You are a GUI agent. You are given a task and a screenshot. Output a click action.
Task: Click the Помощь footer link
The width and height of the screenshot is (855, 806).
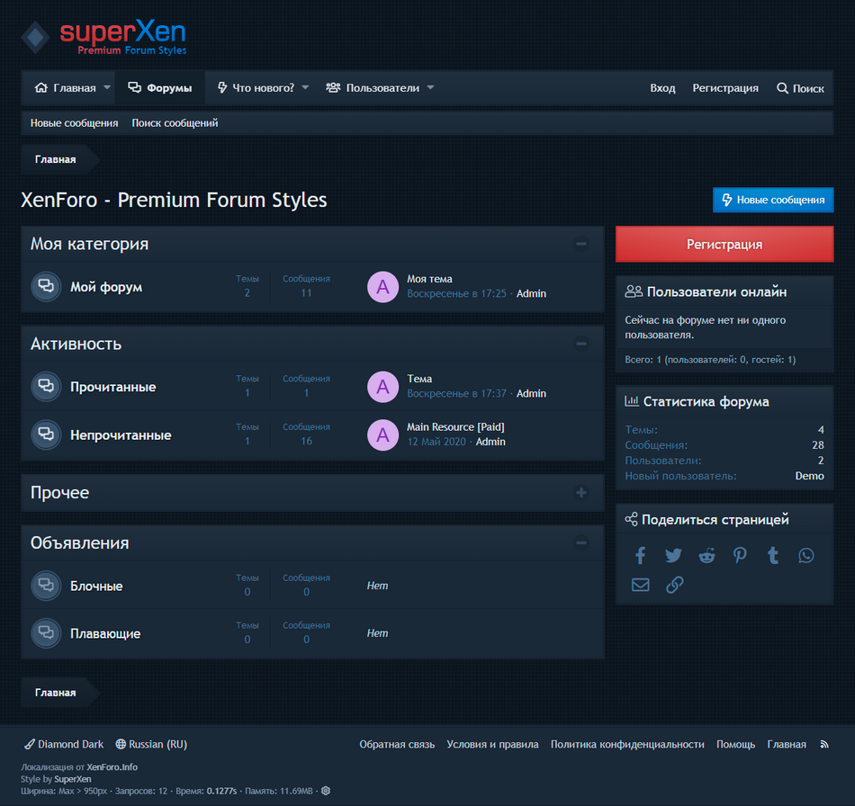click(735, 745)
